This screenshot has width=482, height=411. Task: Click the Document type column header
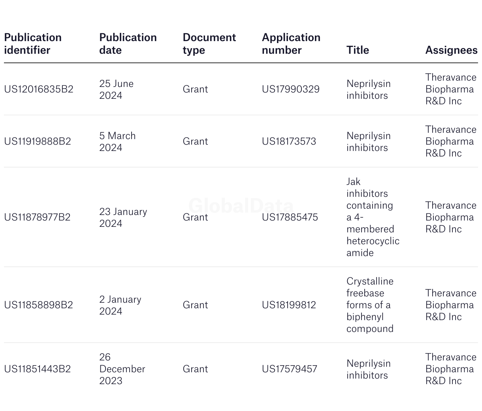click(x=209, y=44)
